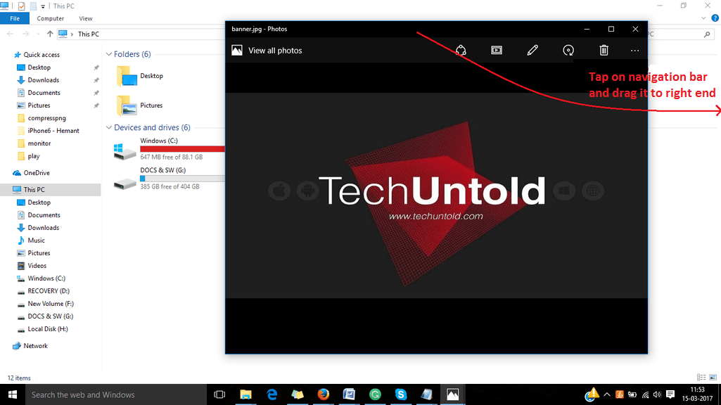Open RECOVERY (D:) in navigation pane
The height and width of the screenshot is (405, 721).
pos(43,291)
